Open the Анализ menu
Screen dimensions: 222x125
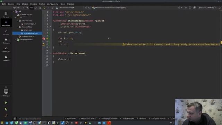pyautogui.click(x=42, y=4)
